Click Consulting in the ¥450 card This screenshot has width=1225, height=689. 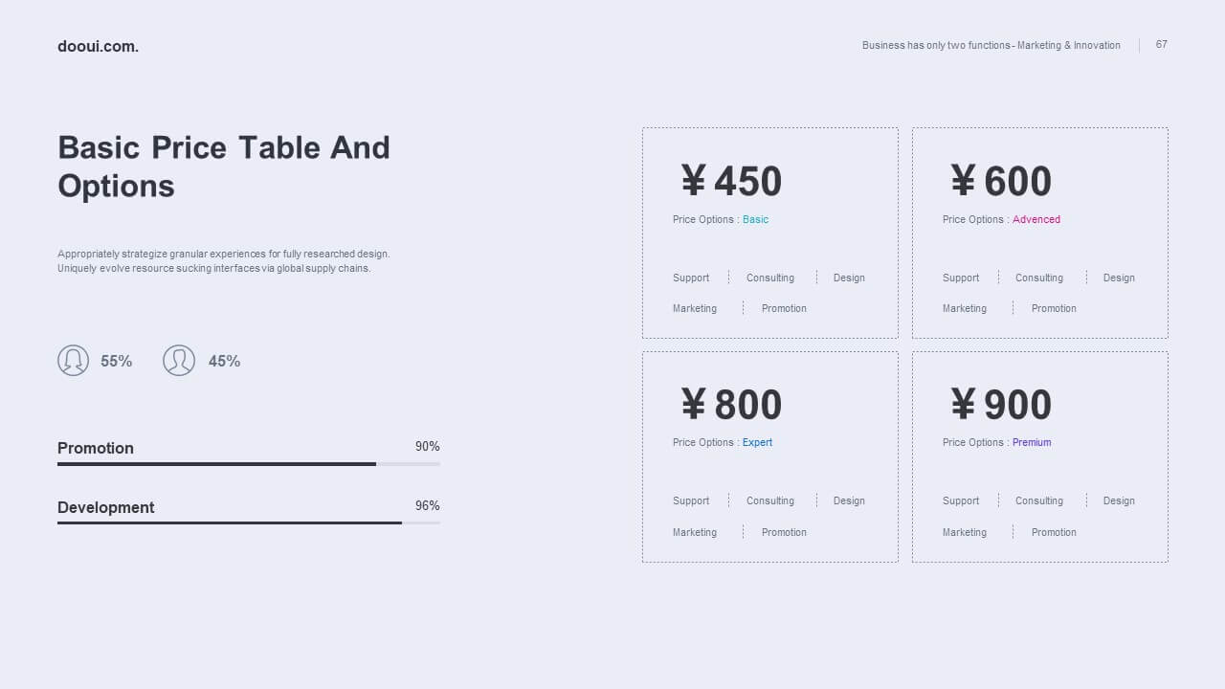coord(770,278)
